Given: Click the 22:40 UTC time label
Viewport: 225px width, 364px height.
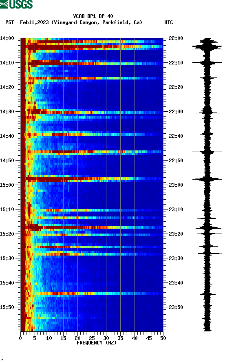Looking at the screenshot, I should pyautogui.click(x=176, y=136).
